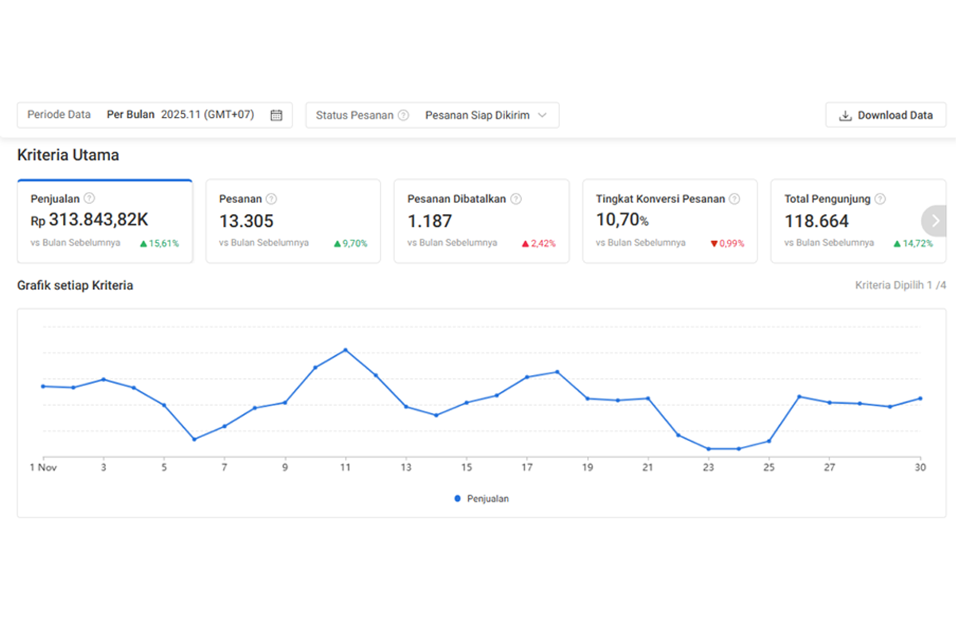
Task: Select the Total Pengunjung card
Action: click(859, 221)
